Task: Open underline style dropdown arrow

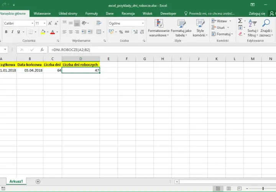Action: [23, 32]
